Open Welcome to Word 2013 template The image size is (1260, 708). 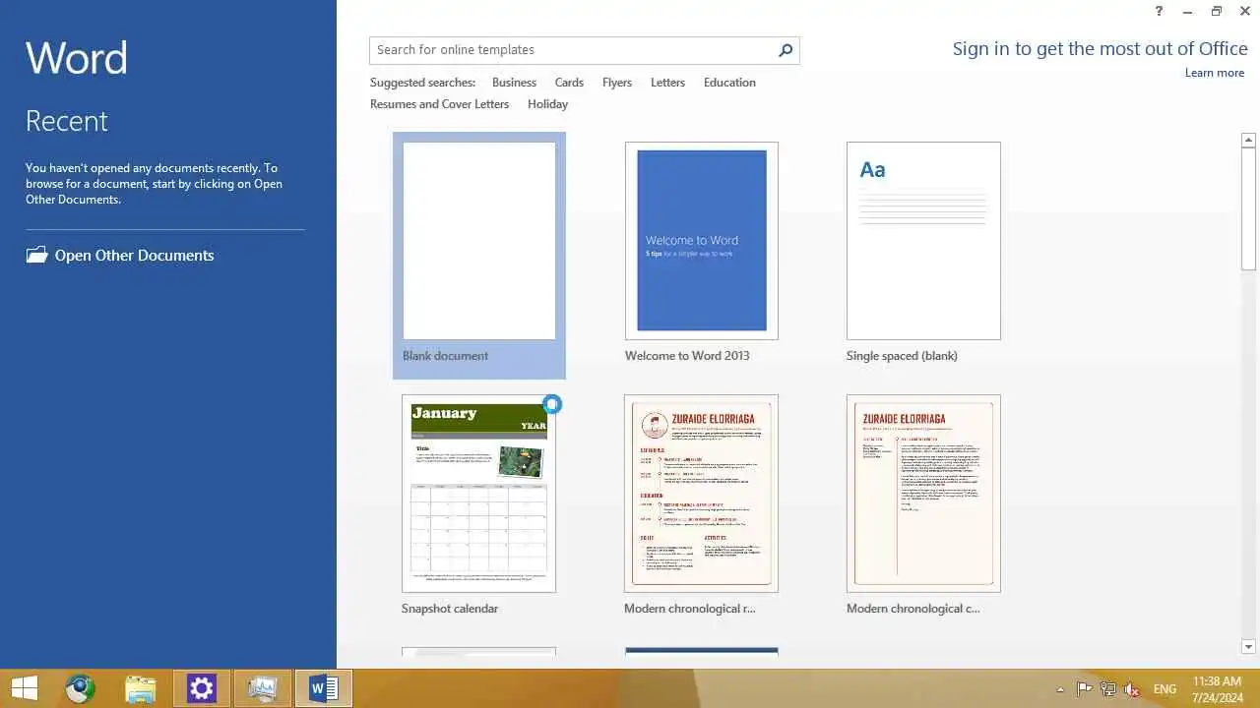point(701,241)
